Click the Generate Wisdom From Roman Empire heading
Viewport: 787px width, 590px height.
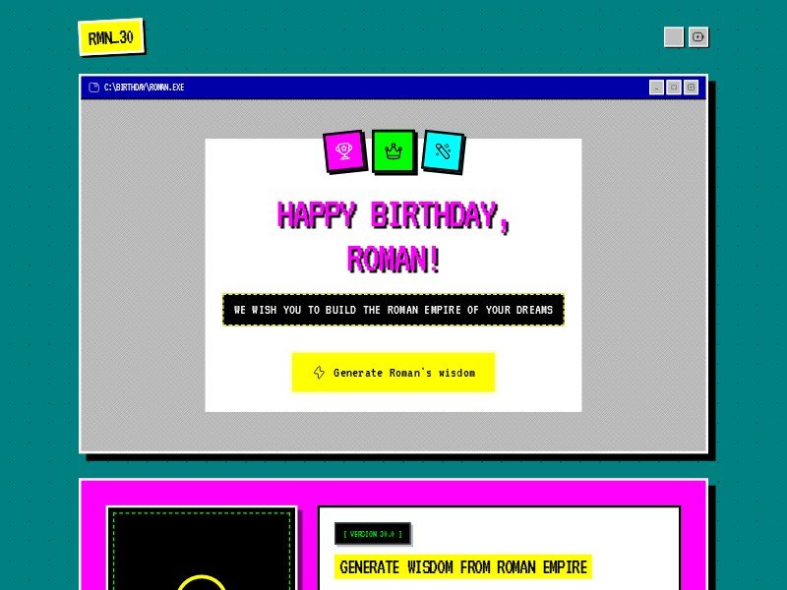(x=463, y=567)
